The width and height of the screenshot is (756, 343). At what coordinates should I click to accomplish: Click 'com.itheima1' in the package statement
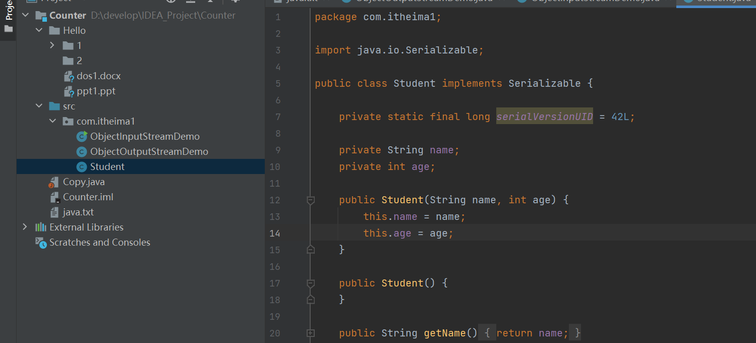[399, 17]
